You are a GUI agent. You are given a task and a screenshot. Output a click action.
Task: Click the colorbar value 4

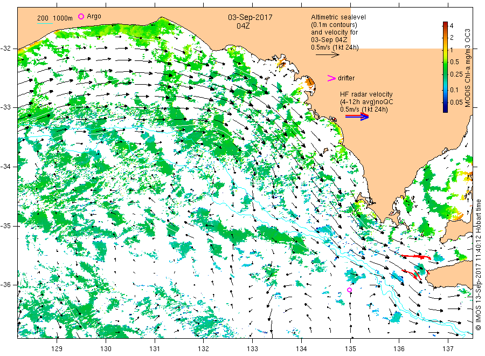click(451, 26)
